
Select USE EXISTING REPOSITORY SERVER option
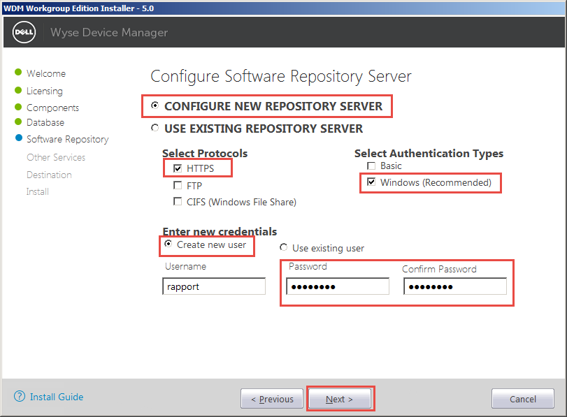click(x=155, y=129)
